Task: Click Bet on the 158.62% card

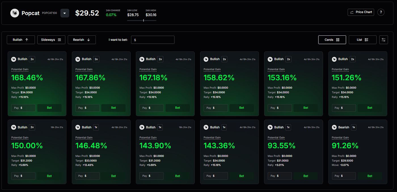Action: 242,108
